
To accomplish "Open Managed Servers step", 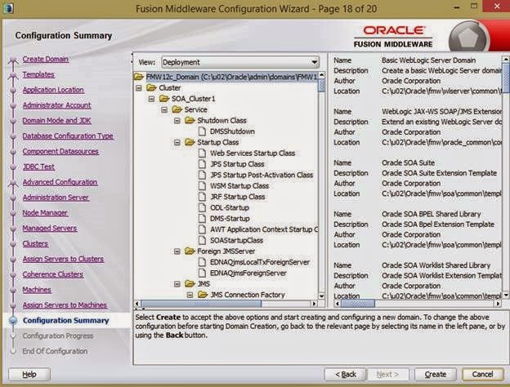I will coord(50,228).
